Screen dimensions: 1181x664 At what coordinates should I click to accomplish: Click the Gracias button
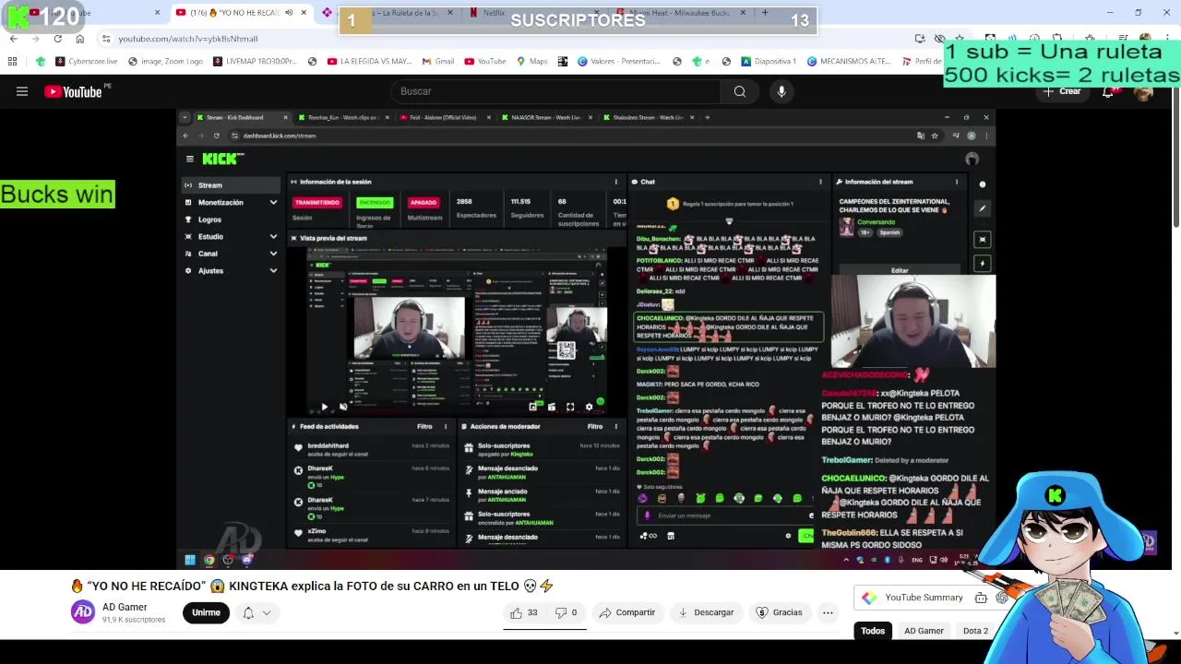pyautogui.click(x=779, y=612)
